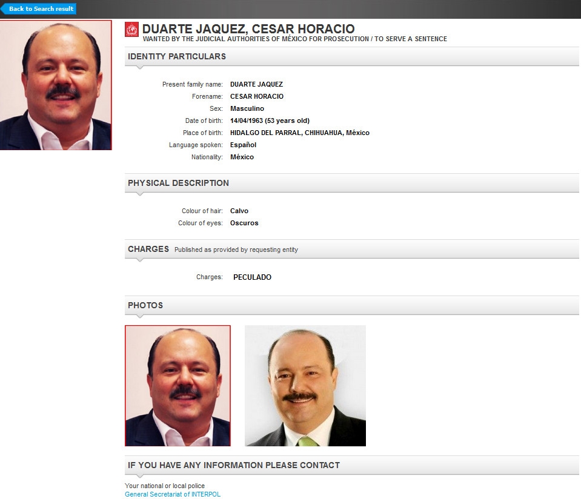
Task: Click the 'Wanted by the judicial authorities' subtitle
Action: [294, 39]
